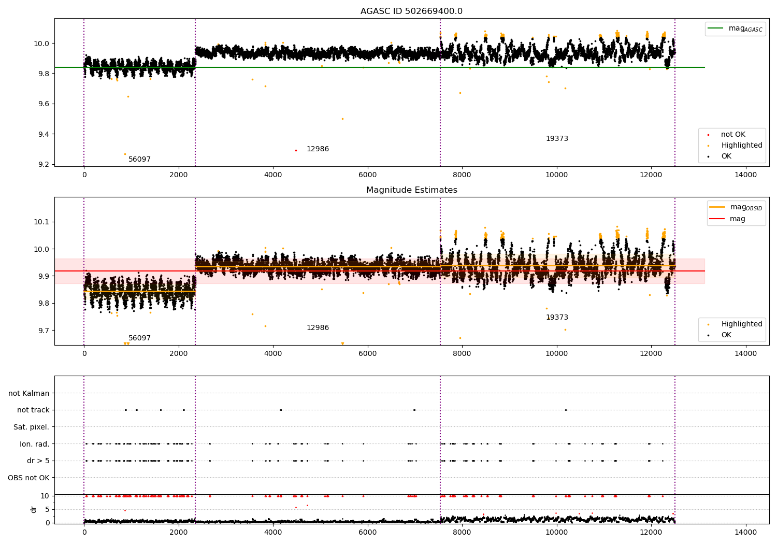The height and width of the screenshot is (544, 777).
Task: Click the 19373 annotation in top plot
Action: (x=557, y=139)
